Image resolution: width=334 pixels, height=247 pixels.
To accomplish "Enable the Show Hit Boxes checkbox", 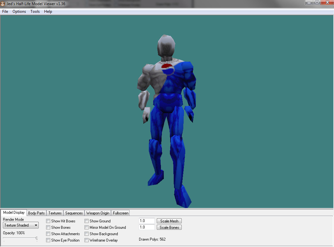I will (x=48, y=221).
